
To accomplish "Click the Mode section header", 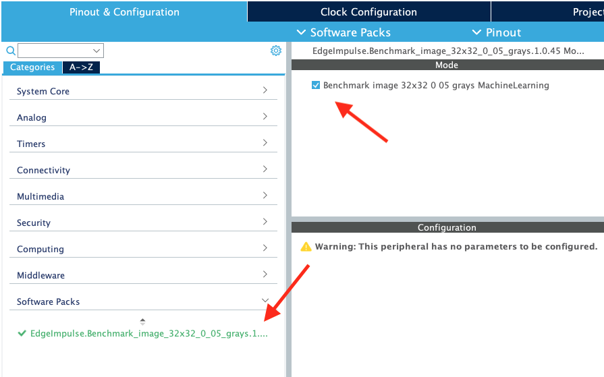I will pos(447,65).
